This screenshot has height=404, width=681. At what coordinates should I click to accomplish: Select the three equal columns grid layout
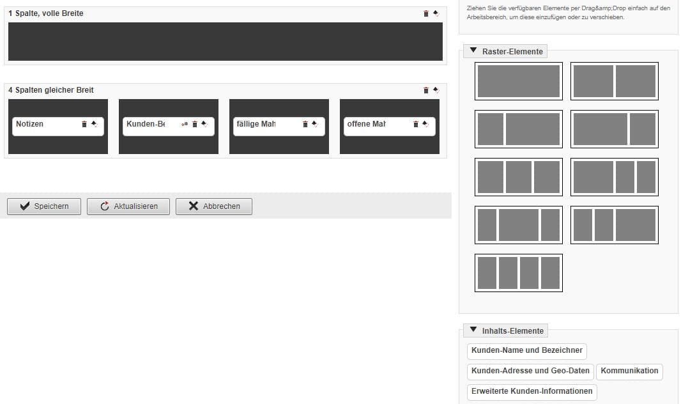click(518, 177)
